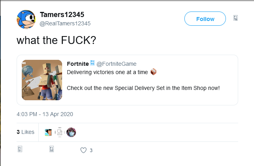Click the quoted tweet's Special Delivery text
This screenshot has width=254, height=166.
click(x=143, y=87)
